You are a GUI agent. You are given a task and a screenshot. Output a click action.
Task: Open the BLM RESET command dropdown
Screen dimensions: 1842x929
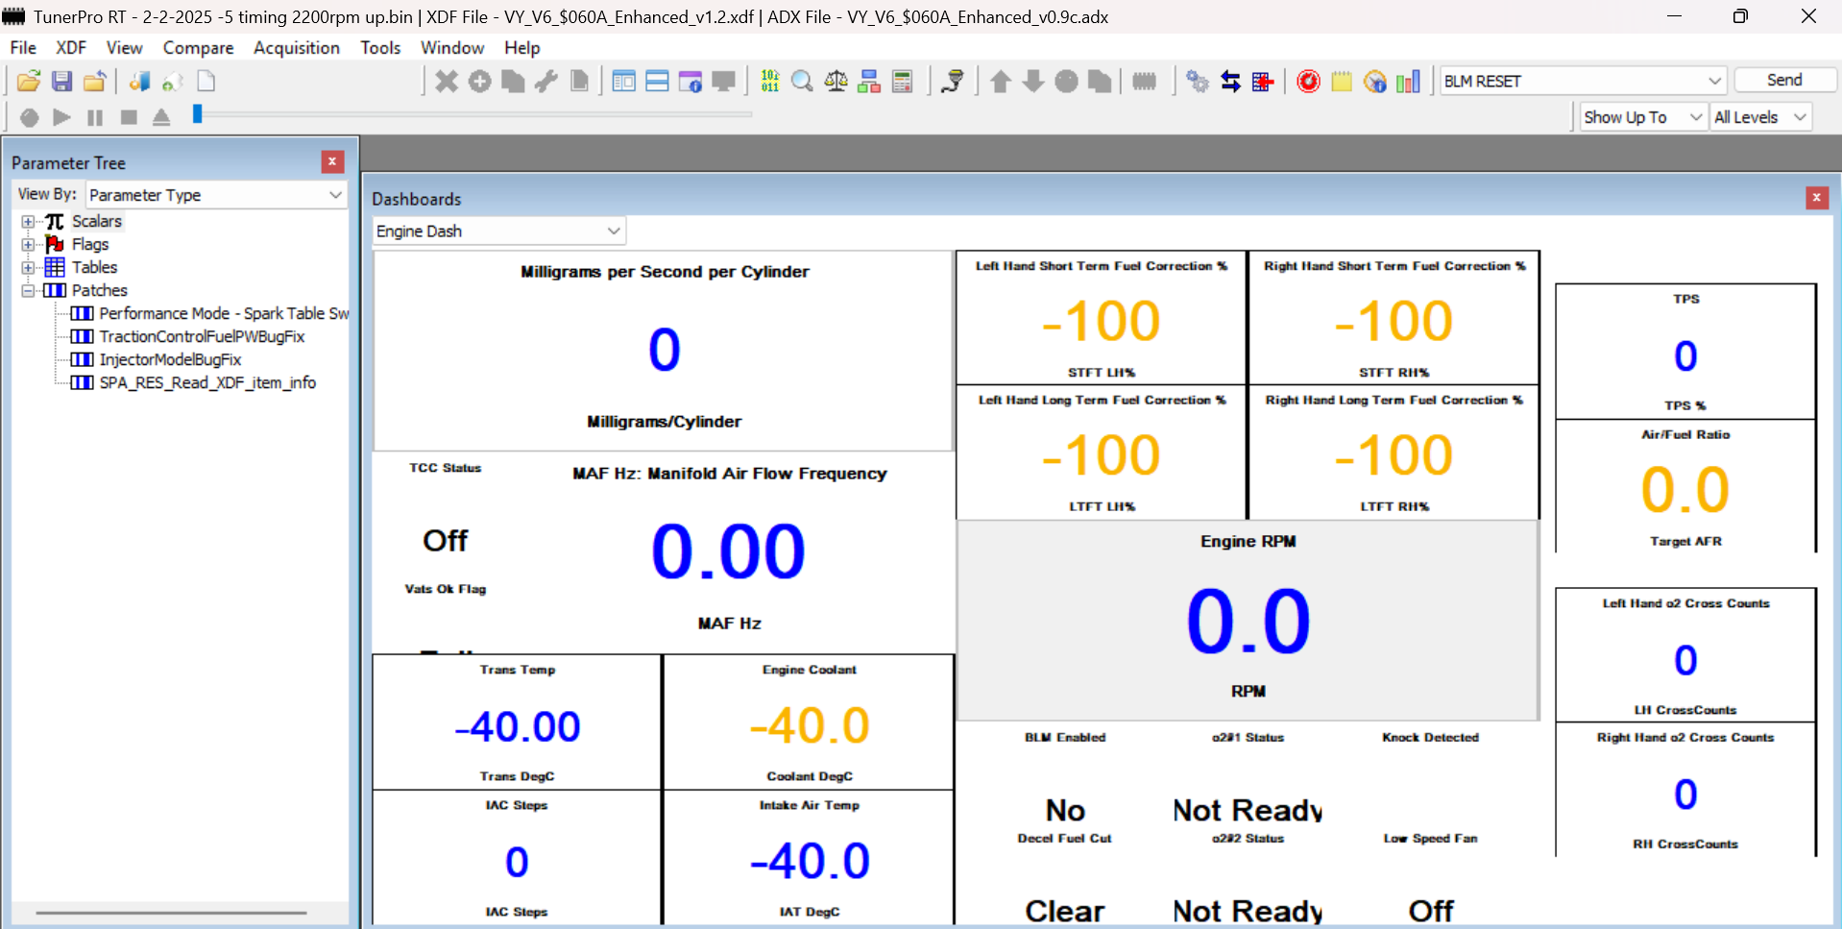tap(1713, 81)
